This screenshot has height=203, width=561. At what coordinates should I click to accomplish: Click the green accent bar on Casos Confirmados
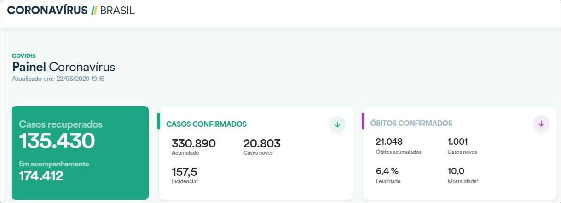pos(159,120)
